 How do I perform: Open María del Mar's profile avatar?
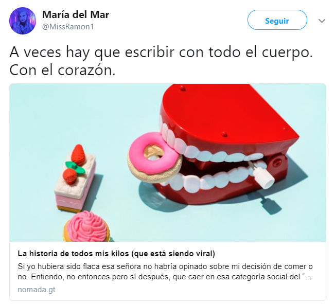[23, 21]
